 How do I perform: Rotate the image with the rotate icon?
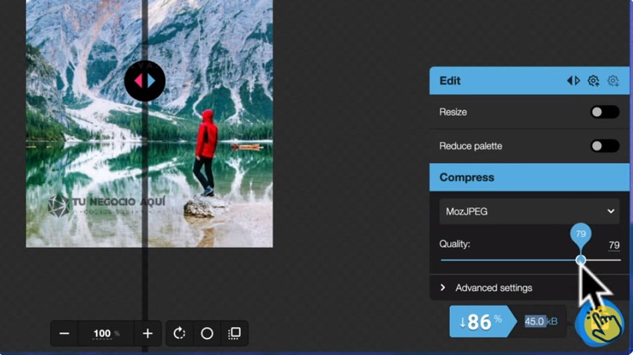click(179, 334)
